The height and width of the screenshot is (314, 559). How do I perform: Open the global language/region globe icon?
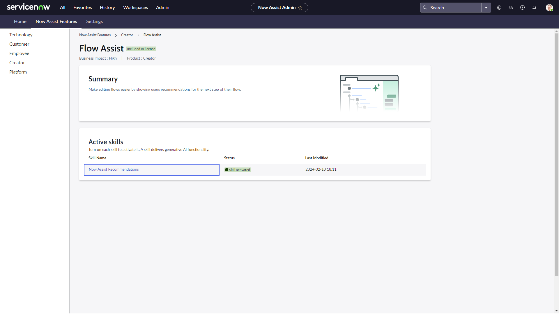499,8
